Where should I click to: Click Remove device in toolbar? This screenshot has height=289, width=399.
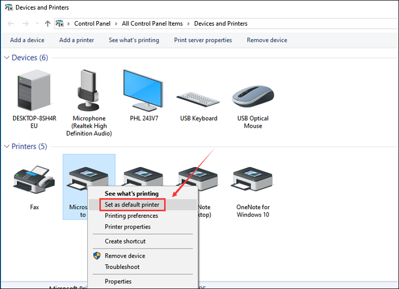pyautogui.click(x=267, y=40)
